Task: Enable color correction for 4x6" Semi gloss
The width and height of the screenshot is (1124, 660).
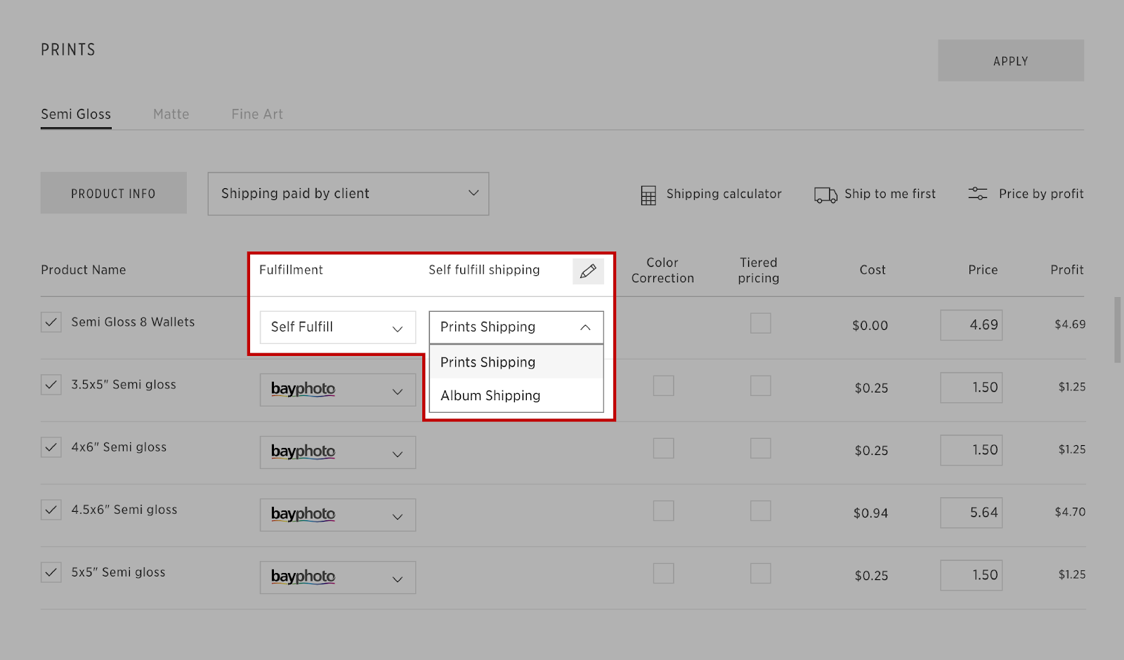Action: pyautogui.click(x=664, y=448)
